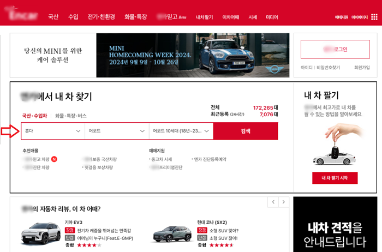Screen dimensions: 382x252
Task: Open 믿고 Beta menu item
Action: (x=172, y=17)
